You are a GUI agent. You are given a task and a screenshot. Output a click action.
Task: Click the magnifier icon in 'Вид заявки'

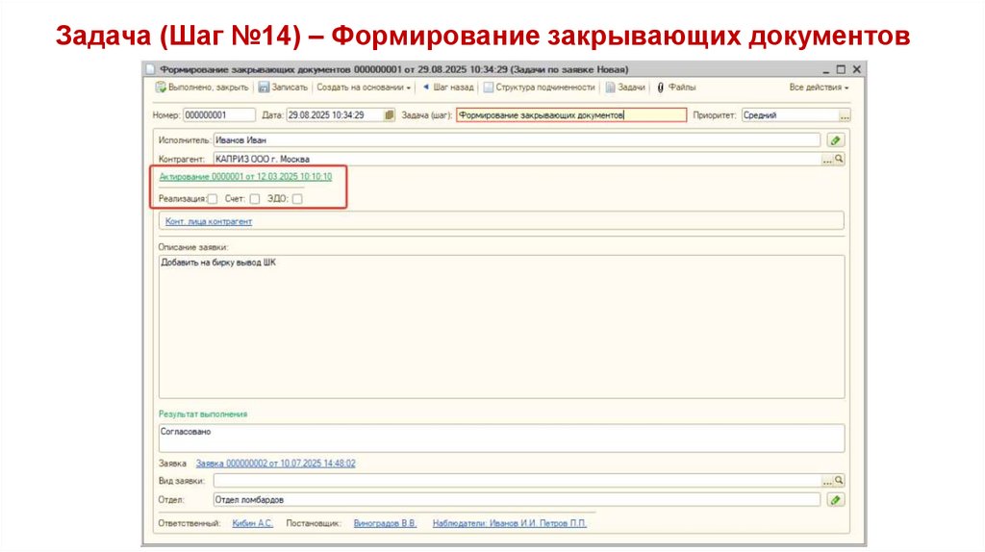(x=839, y=481)
